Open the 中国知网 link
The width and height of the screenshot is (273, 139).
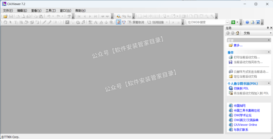tap(240, 106)
